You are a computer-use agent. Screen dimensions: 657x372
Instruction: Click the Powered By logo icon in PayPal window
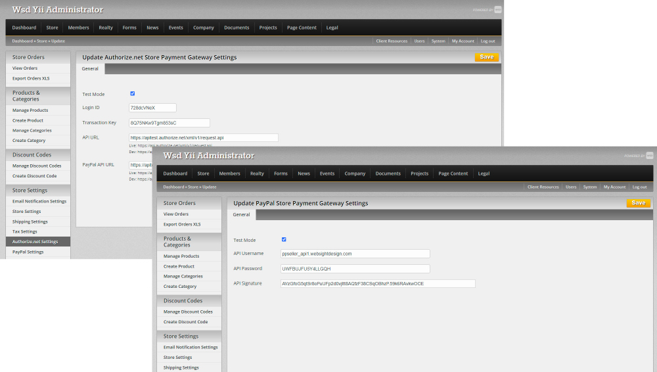coord(650,156)
